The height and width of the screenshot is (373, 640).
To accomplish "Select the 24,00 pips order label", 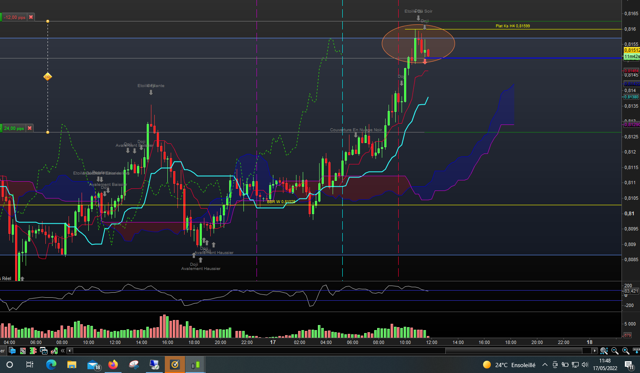I will click(14, 128).
